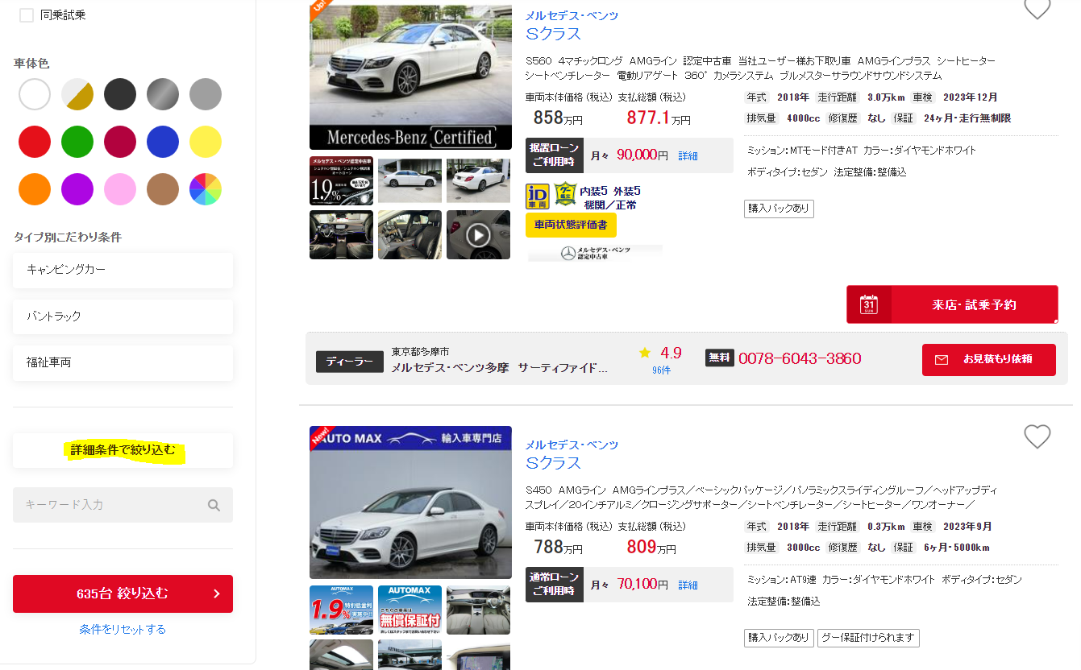View S450 rear seat interior thumbnail

coord(478,610)
